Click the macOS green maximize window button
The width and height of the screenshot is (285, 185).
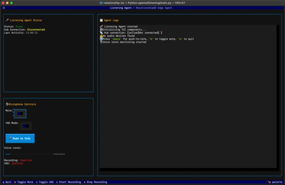[11, 3]
